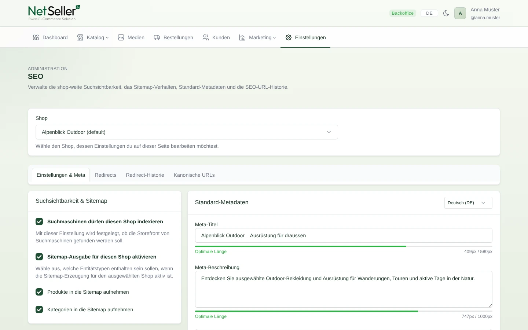Open Anna Muster avatar menu
This screenshot has width=528, height=330.
460,13
